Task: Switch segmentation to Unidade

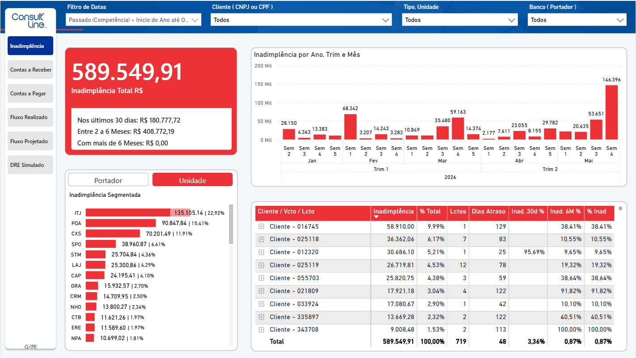Action: (192, 180)
